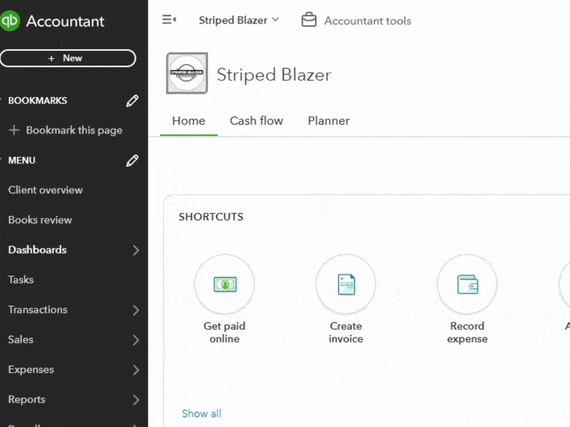Click Bookmark this page
Viewport: 570px width, 427px height.
[74, 130]
